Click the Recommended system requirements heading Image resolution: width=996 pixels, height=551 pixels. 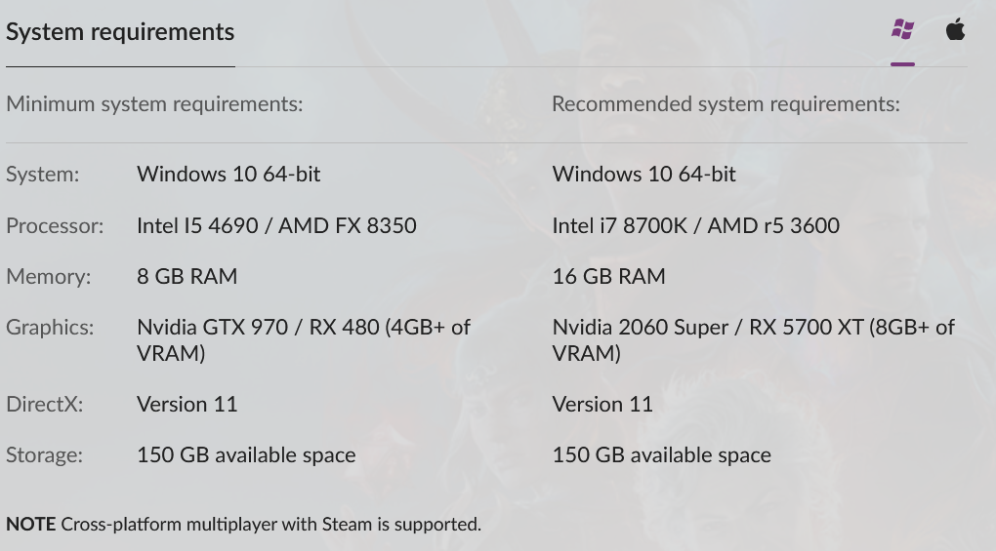tap(726, 104)
